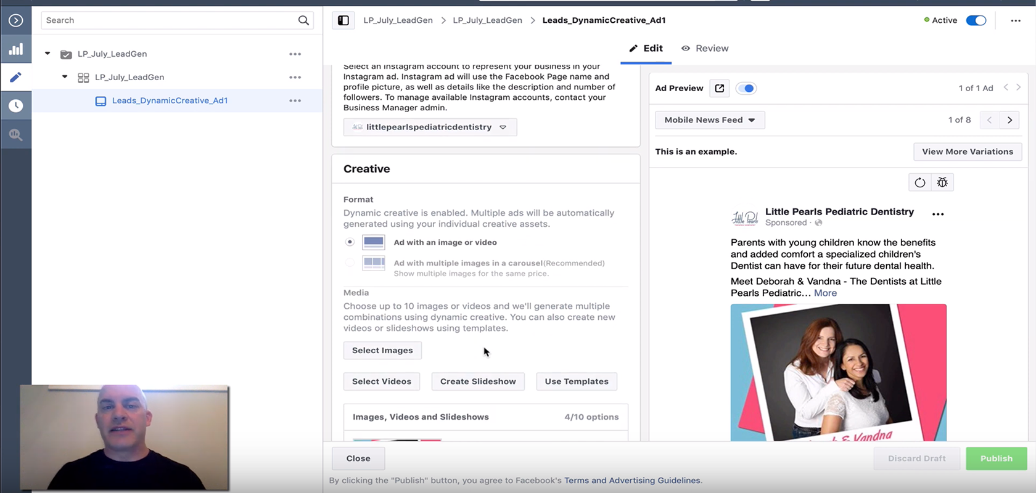Open the Mobile News Feed placement dropdown

tap(710, 120)
